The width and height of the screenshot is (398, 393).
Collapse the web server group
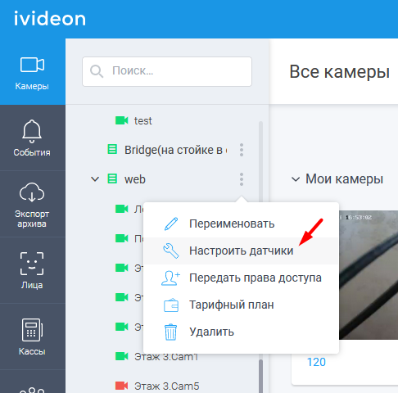pyautogui.click(x=95, y=179)
